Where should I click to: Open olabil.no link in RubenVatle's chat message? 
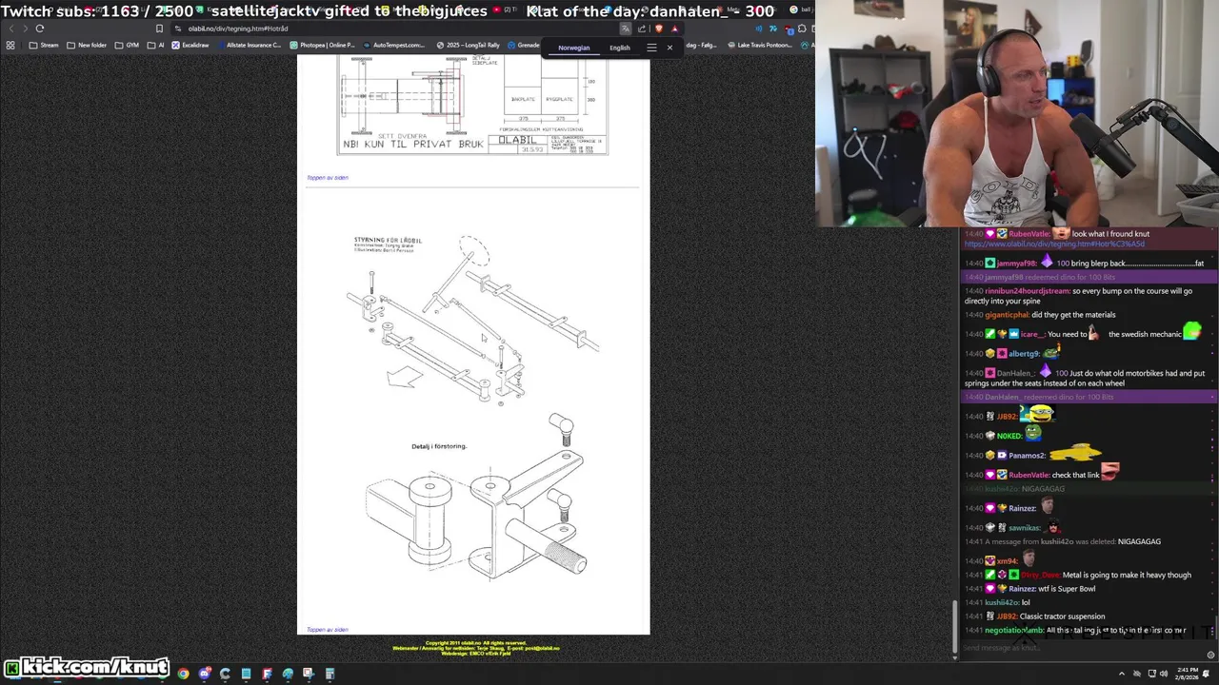click(1054, 244)
